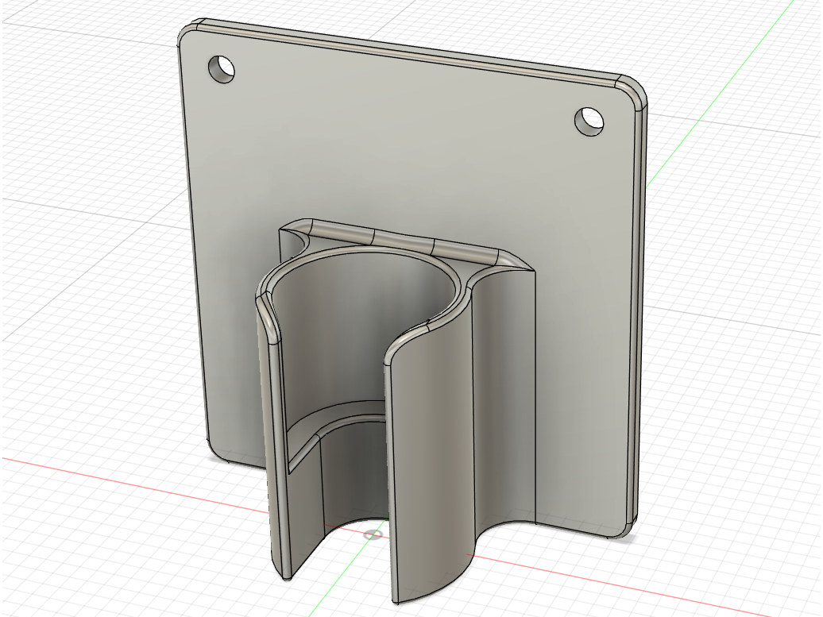Select the flat front face of back plate
This screenshot has width=823, height=617.
[409, 157]
